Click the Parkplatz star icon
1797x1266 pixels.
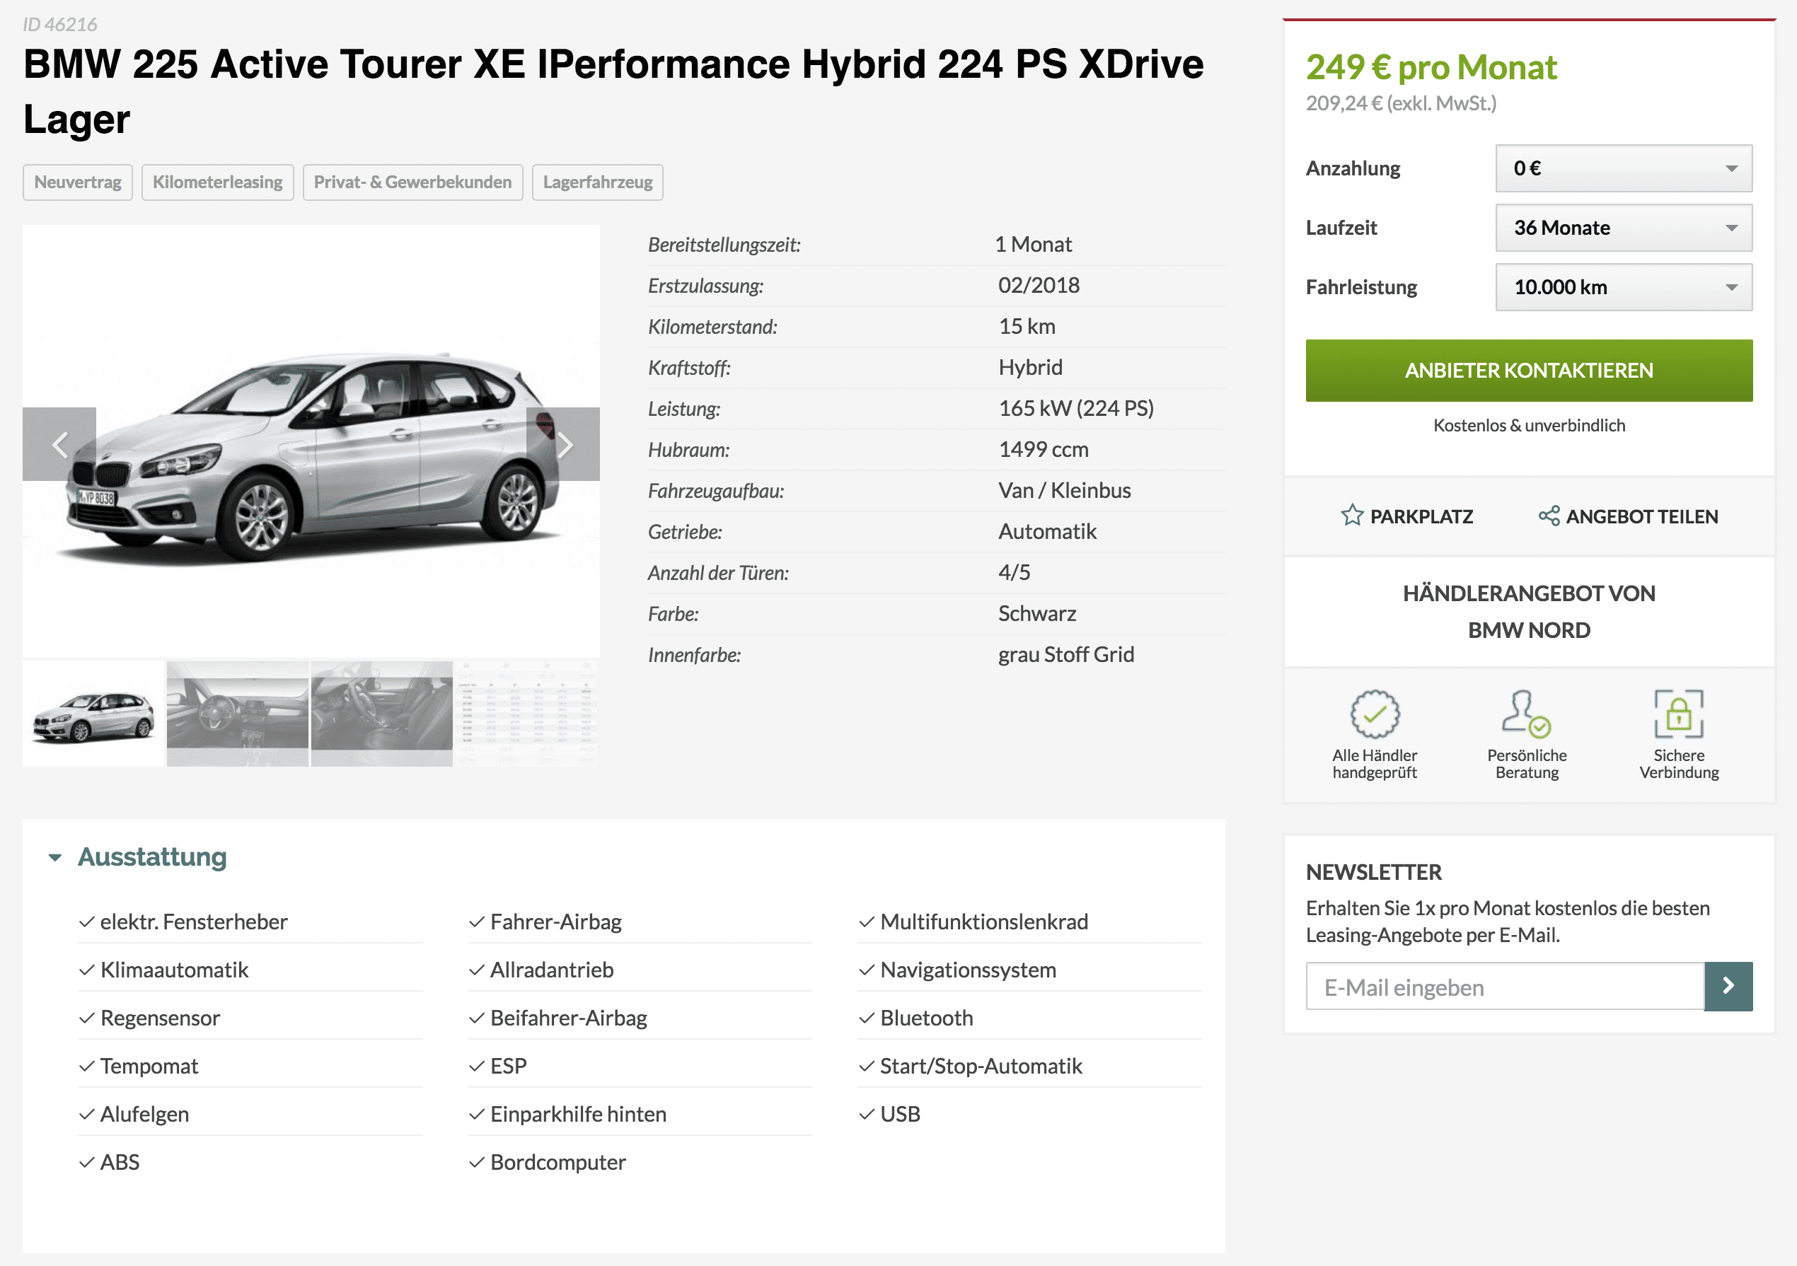pyautogui.click(x=1352, y=516)
